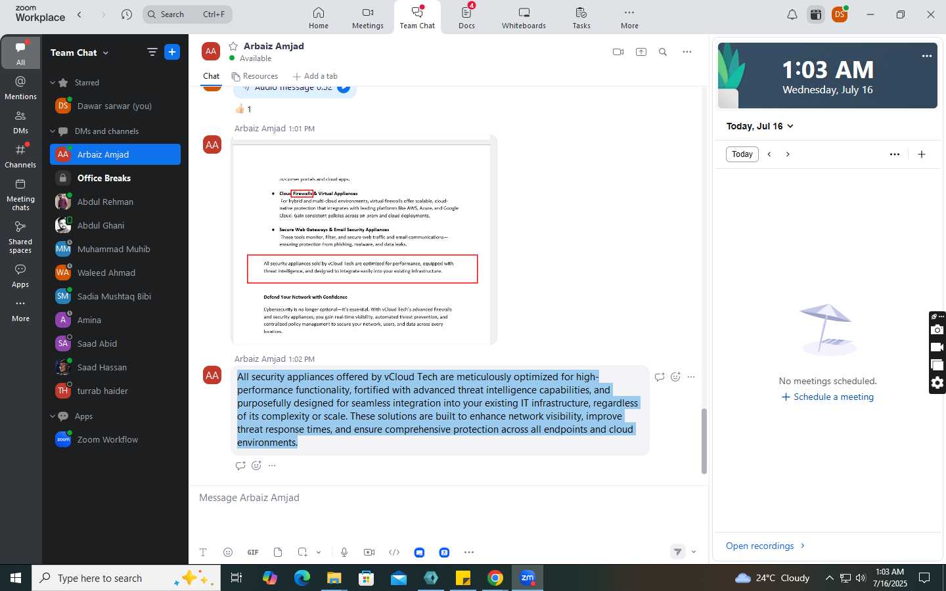Go back with the left arrow
The height and width of the screenshot is (591, 946).
pos(79,14)
